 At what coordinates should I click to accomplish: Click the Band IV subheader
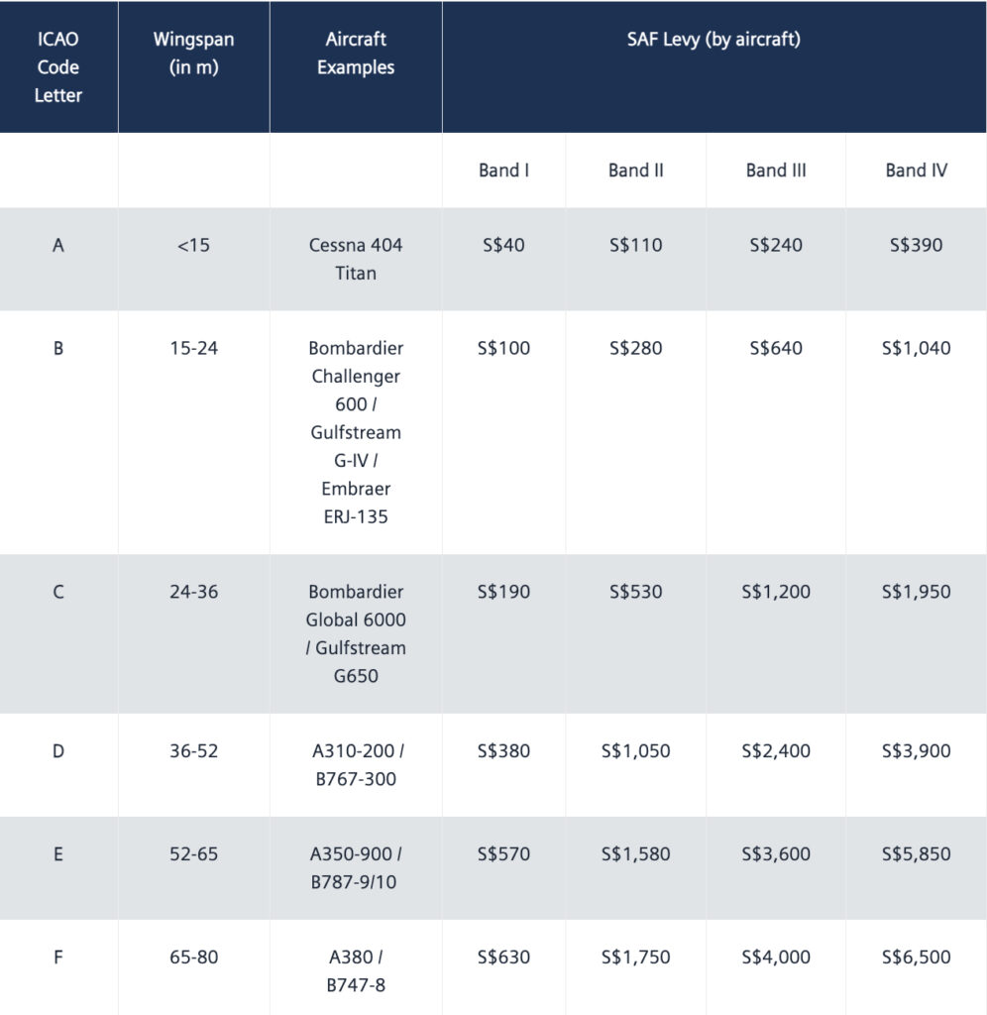click(x=916, y=170)
